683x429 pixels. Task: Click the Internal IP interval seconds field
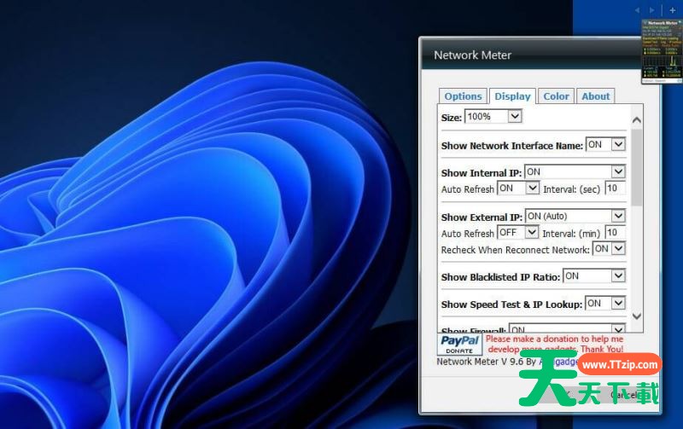click(615, 188)
